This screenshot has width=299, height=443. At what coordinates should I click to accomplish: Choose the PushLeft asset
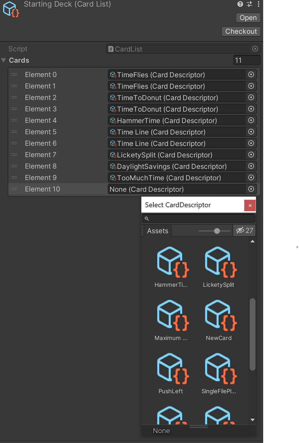(171, 373)
